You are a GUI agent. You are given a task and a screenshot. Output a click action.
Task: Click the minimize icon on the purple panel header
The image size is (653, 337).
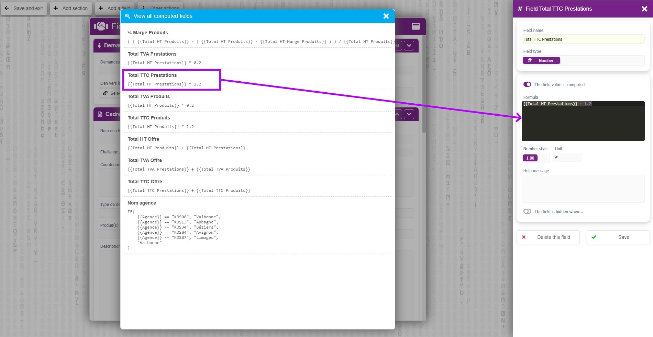(416, 26)
